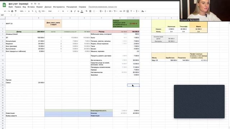Image resolution: width=230 pixels, height=129 pixels.
Task: Open the Файл menu
Action: tap(11, 7)
